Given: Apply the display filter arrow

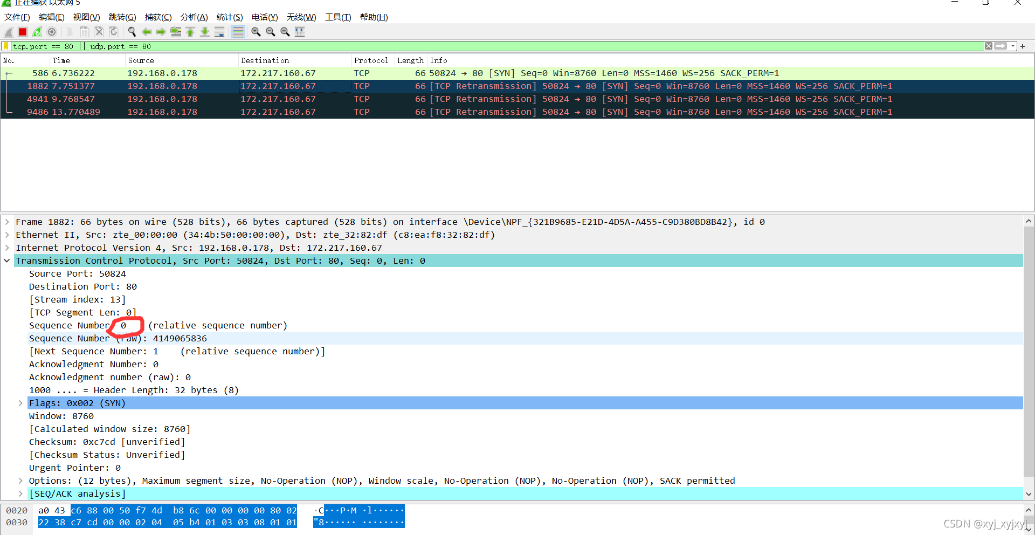Looking at the screenshot, I should (x=1001, y=46).
